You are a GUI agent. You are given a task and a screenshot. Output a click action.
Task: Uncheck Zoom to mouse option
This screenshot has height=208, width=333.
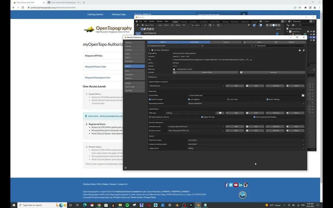(150, 100)
